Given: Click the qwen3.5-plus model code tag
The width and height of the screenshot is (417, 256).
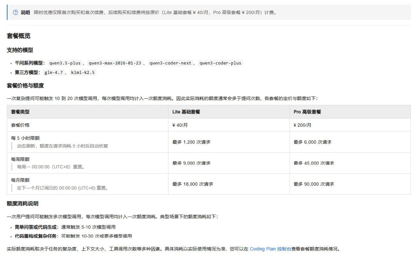Looking at the screenshot, I should coord(65,63).
